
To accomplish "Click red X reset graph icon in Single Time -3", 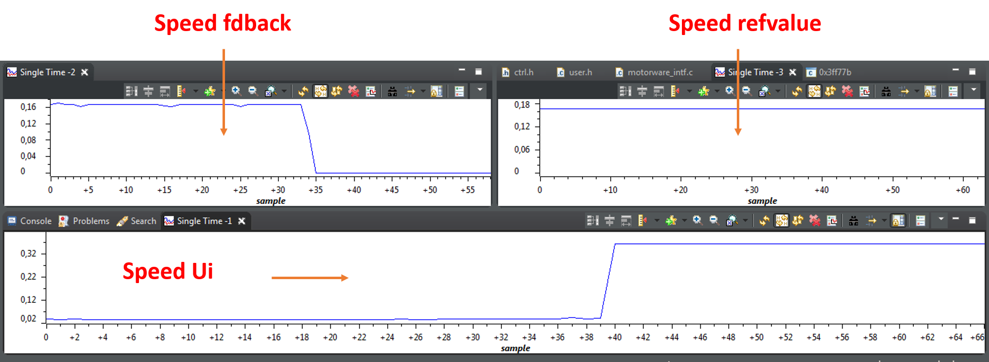I will (847, 91).
